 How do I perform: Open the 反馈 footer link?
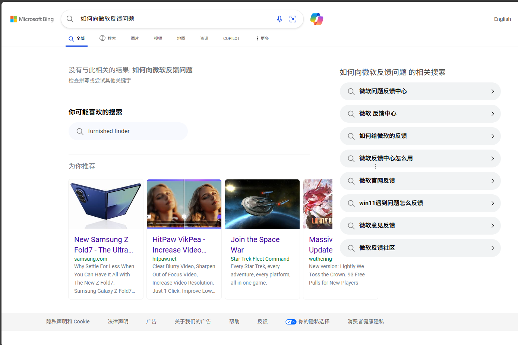coord(262,321)
